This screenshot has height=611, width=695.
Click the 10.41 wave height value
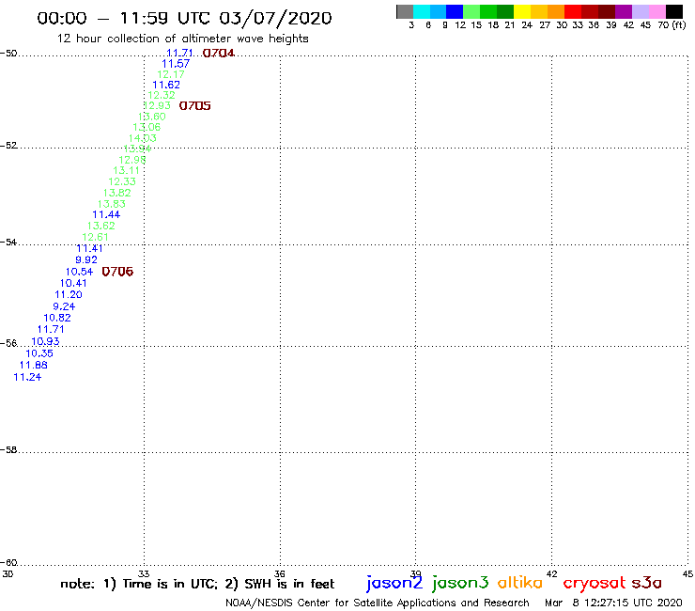(x=73, y=283)
